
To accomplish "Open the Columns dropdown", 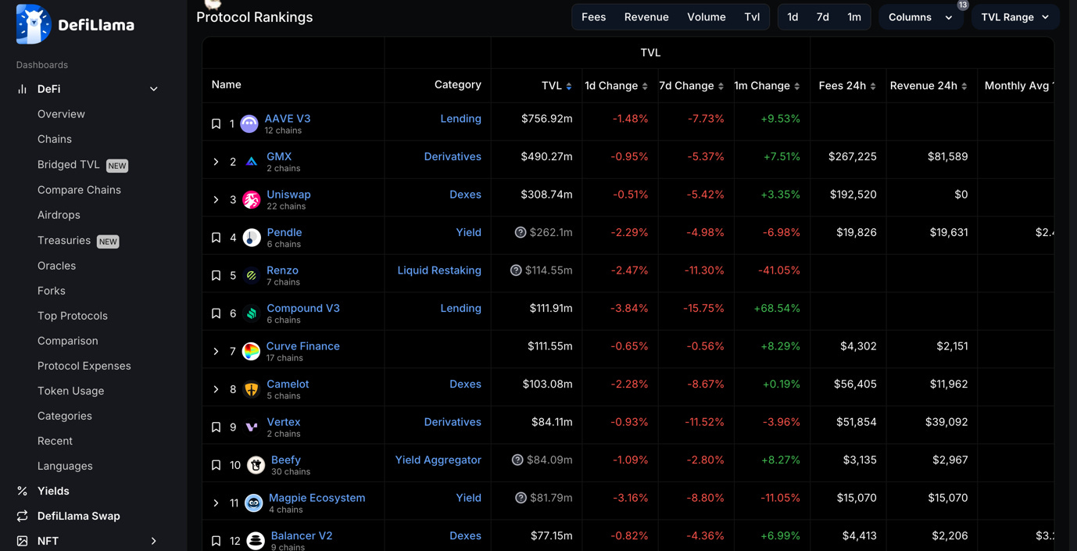I will pos(921,17).
